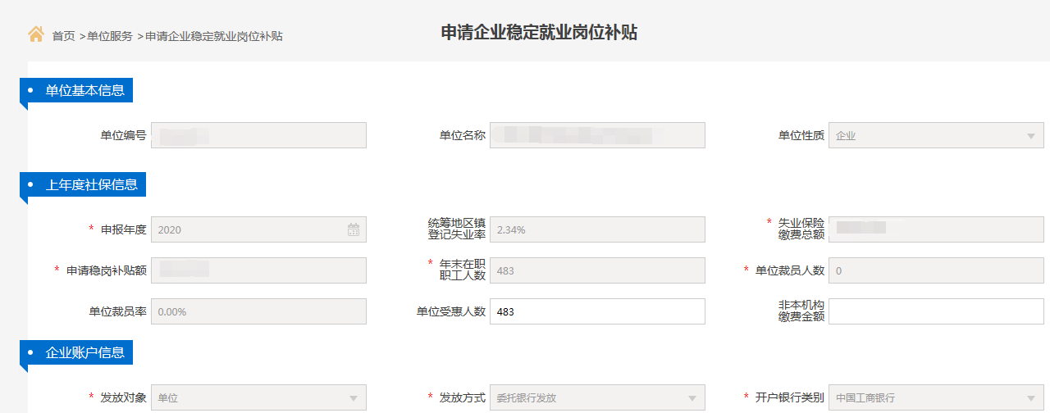Go to 首页 breadcrumb link
Viewport: 1050px width, 413px height.
63,36
